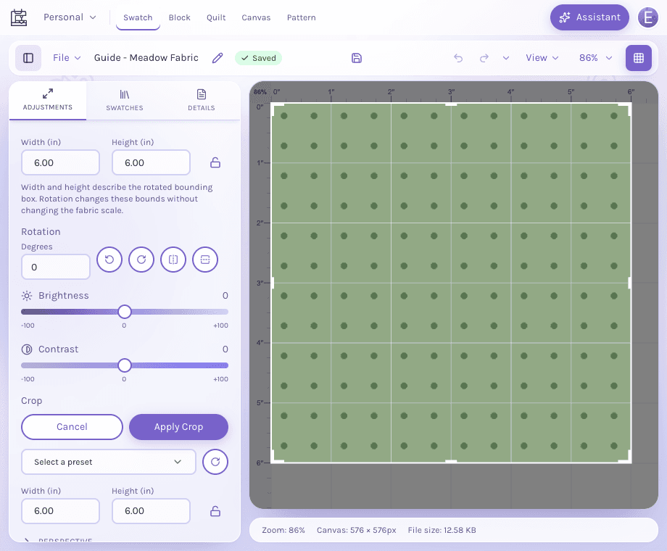Viewport: 667px width, 551px height.
Task: Open the Select a preset dropdown
Action: 109,462
